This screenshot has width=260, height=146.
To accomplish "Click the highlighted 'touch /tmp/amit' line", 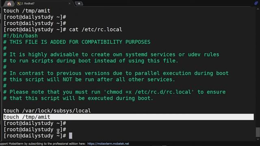I will pyautogui.click(x=128, y=117).
